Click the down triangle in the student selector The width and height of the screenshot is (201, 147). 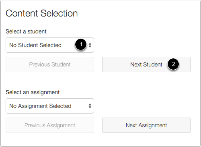click(x=90, y=46)
